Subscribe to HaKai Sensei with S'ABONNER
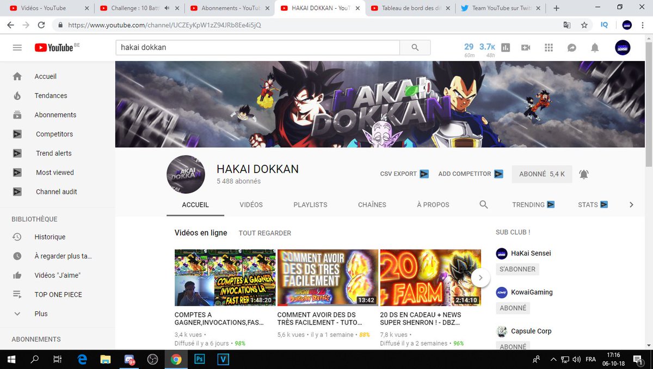 tap(518, 269)
